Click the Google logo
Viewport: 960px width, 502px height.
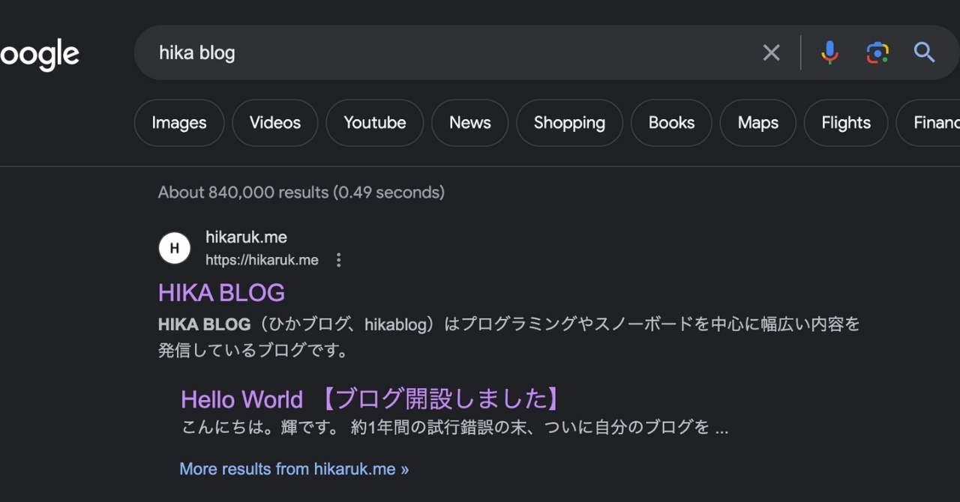tap(39, 55)
